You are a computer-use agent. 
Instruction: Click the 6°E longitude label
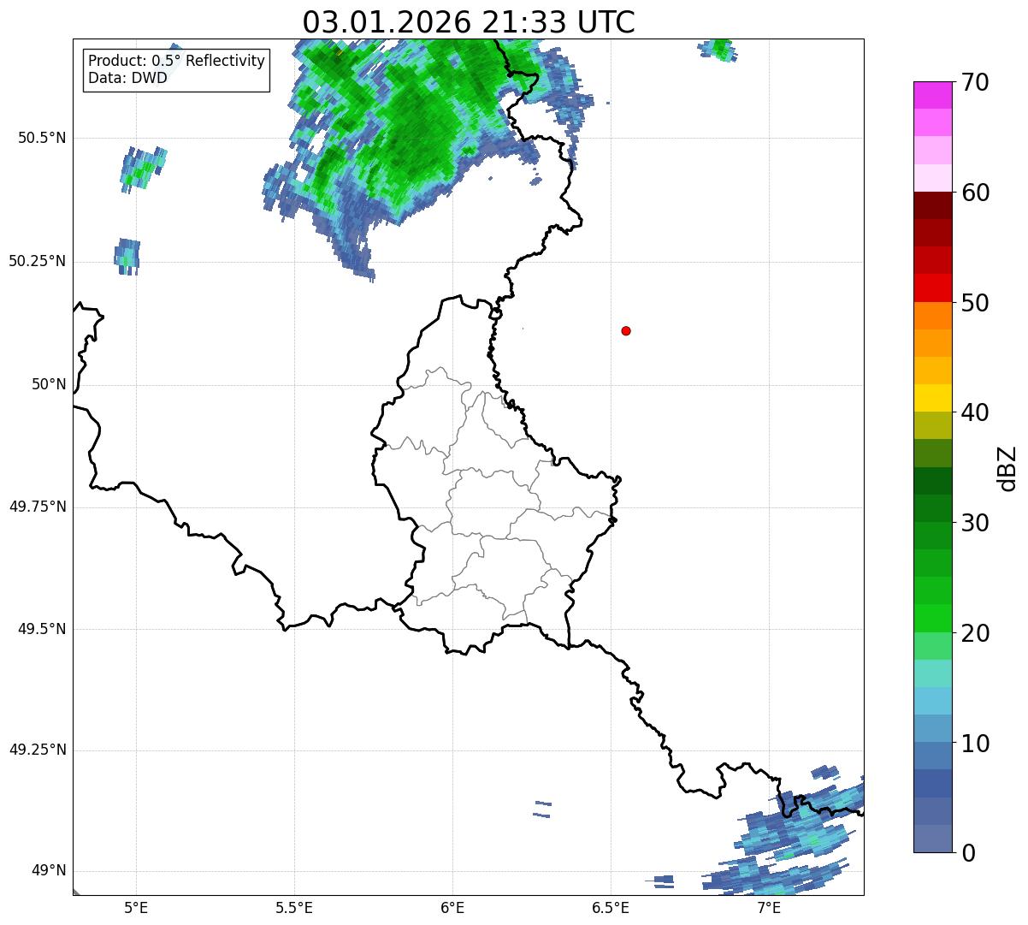point(452,909)
